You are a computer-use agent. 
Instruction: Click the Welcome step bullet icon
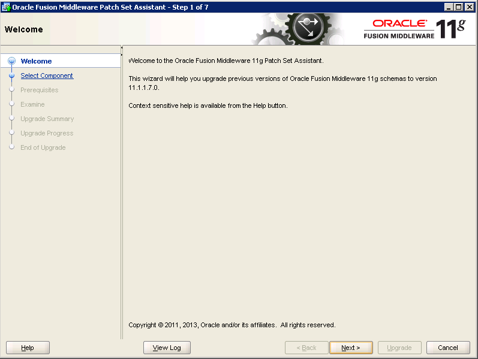(x=11, y=61)
